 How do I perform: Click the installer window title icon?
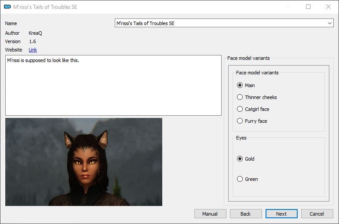click(7, 7)
